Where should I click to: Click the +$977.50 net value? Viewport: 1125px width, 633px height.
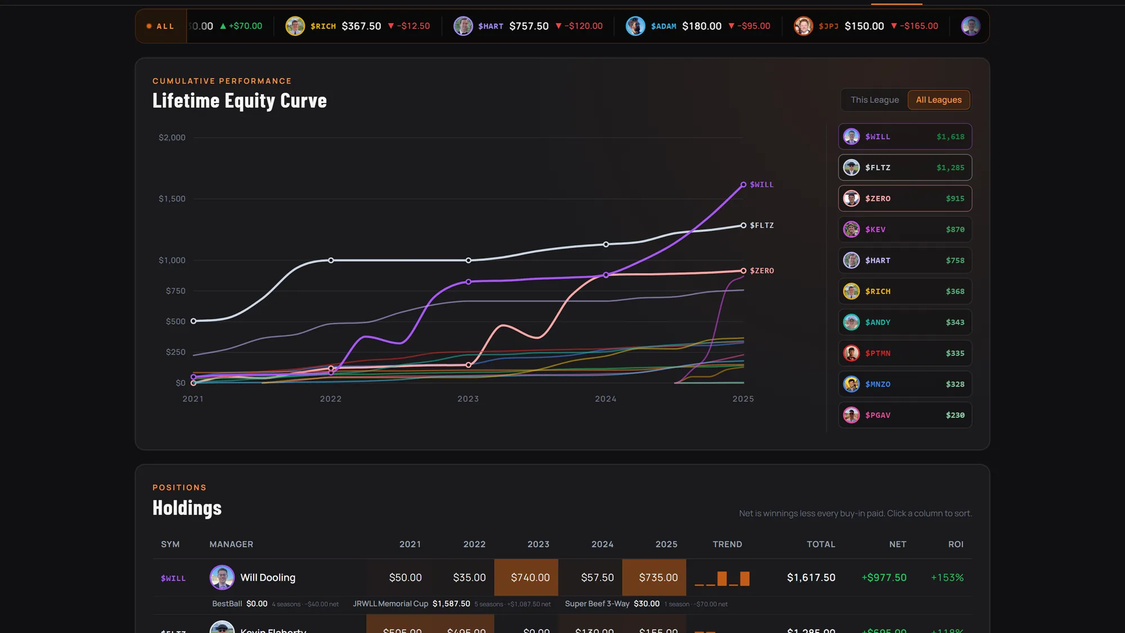[x=884, y=577]
